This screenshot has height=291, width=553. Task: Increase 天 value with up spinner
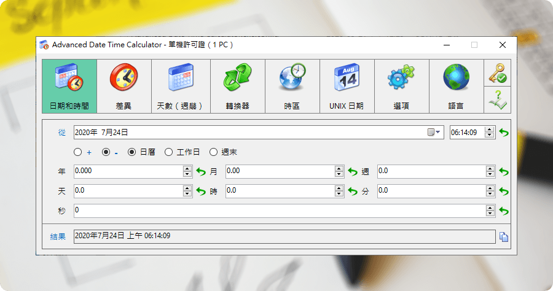tap(187, 188)
